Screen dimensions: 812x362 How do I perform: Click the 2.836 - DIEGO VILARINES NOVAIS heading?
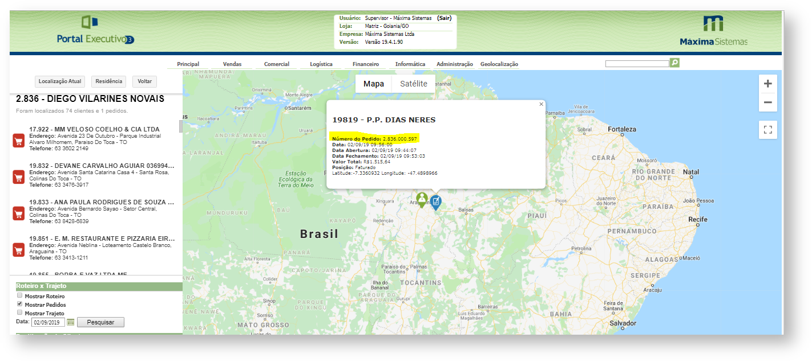(x=90, y=99)
